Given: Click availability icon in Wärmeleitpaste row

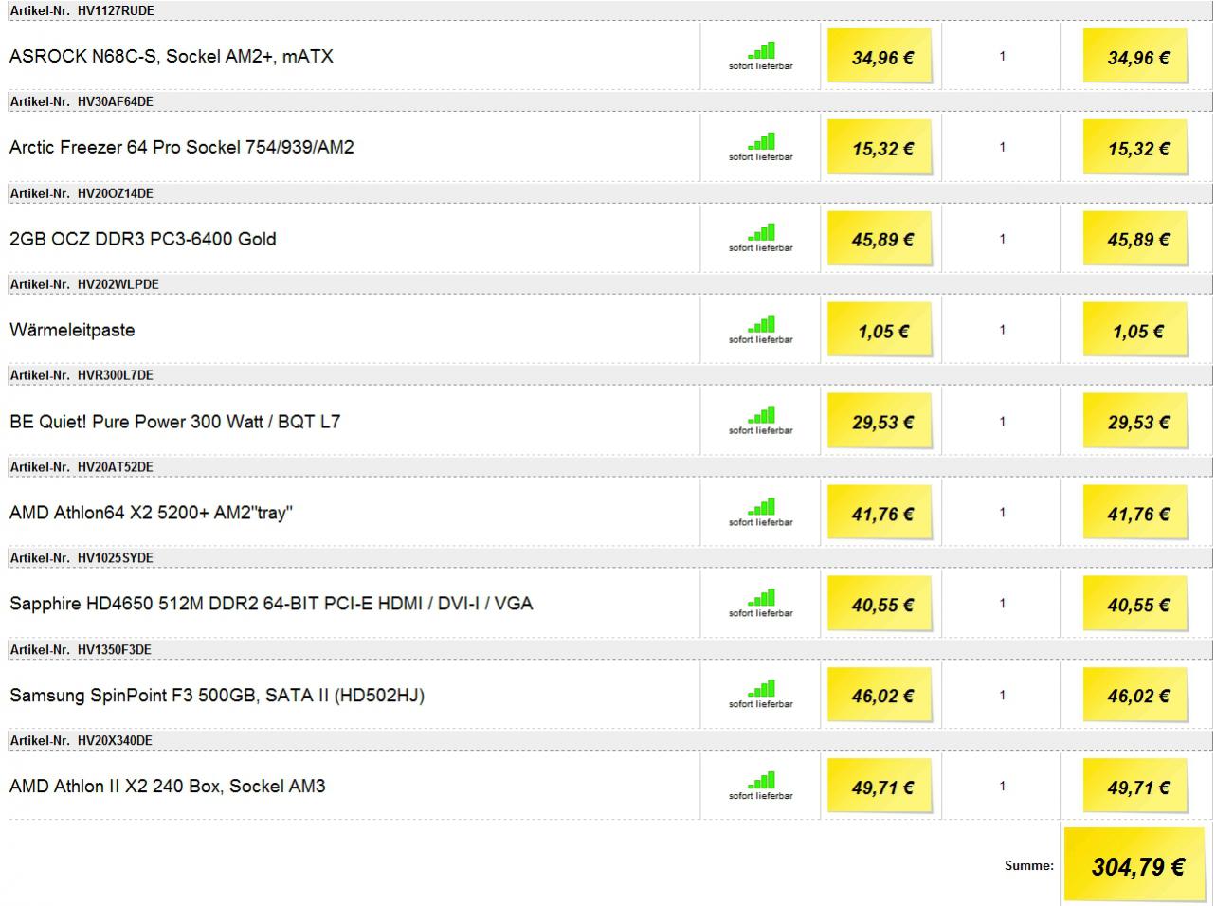Looking at the screenshot, I should tap(761, 325).
